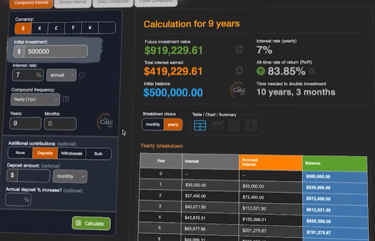Image resolution: width=375 pixels, height=241 pixels.
Task: Select the dollar currency button
Action: click(23, 28)
